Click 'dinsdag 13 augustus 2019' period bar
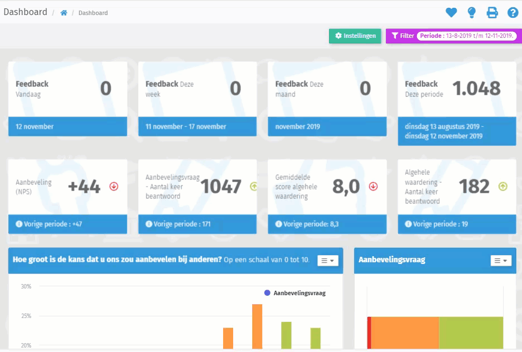Screen dimensions: 522x352 [457, 131]
